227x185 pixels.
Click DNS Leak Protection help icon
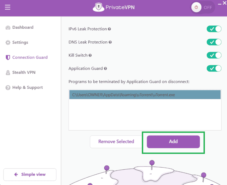click(110, 42)
